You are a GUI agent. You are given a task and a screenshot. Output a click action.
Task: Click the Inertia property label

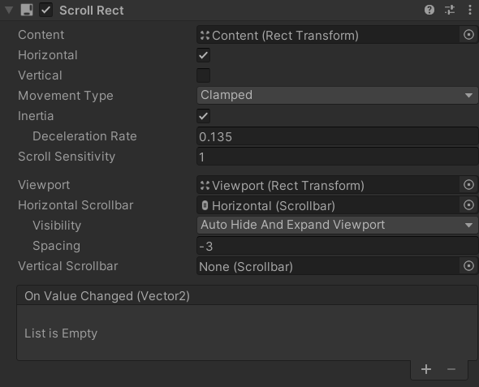(36, 116)
